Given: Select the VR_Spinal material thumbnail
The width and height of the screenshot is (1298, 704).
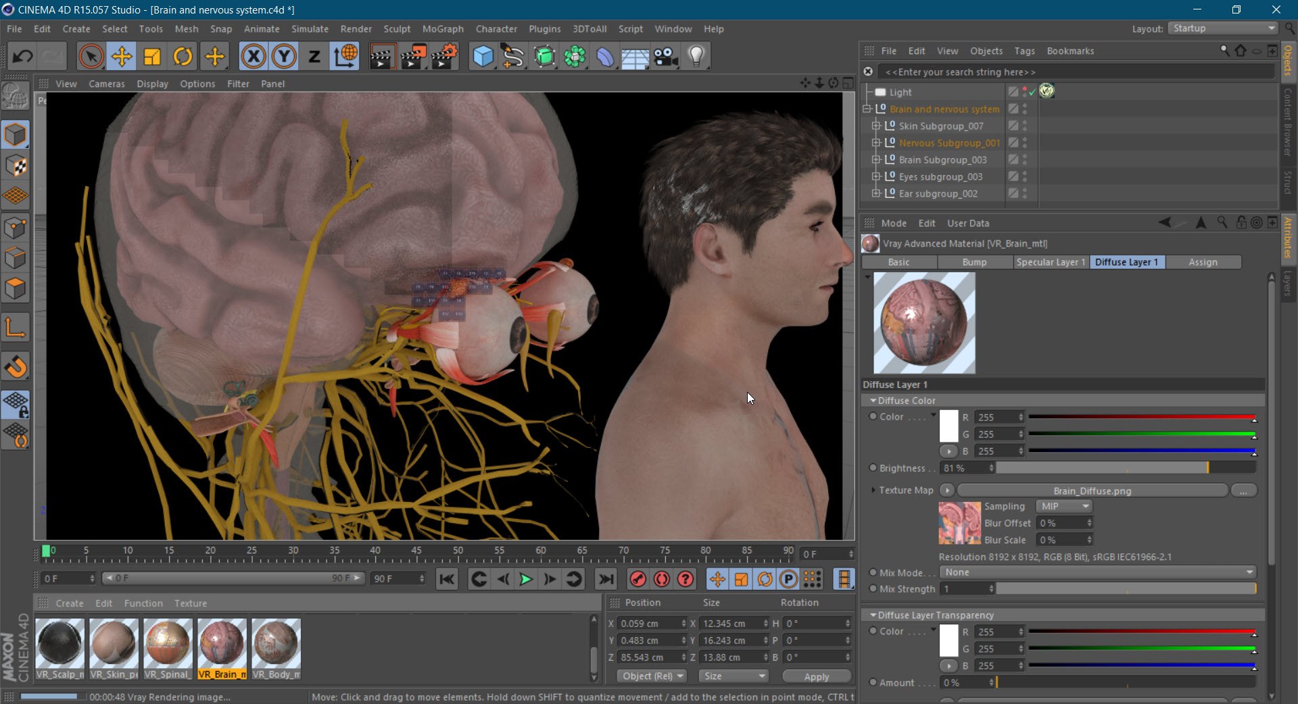Looking at the screenshot, I should [168, 649].
